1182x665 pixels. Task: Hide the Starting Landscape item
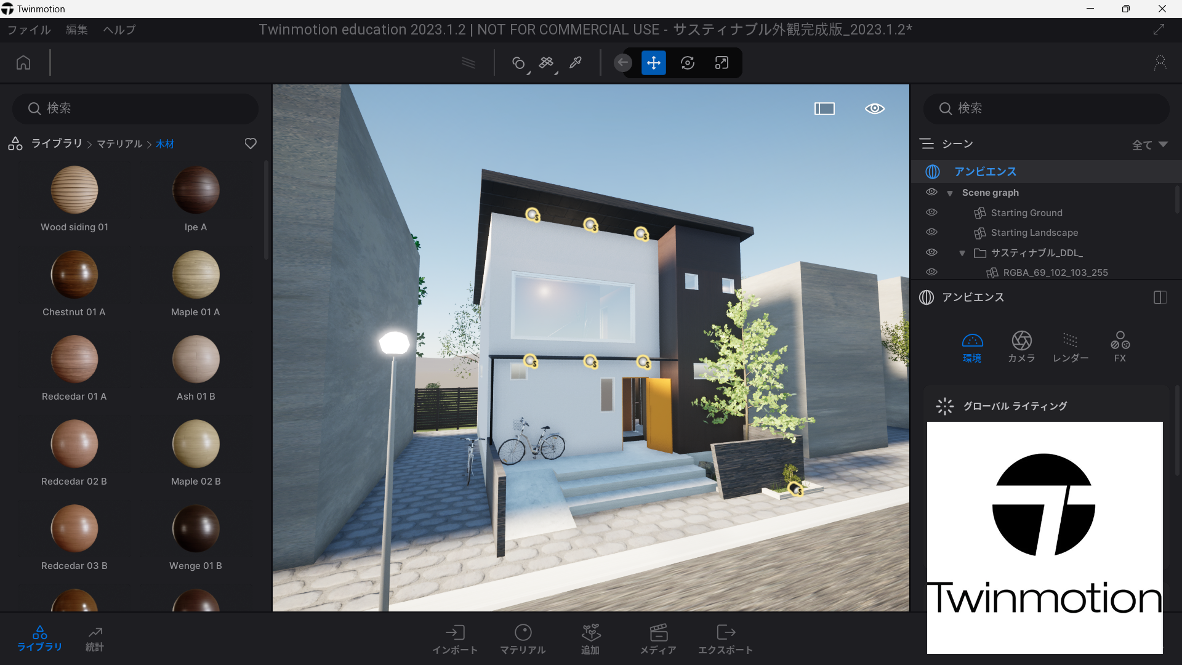(x=931, y=232)
